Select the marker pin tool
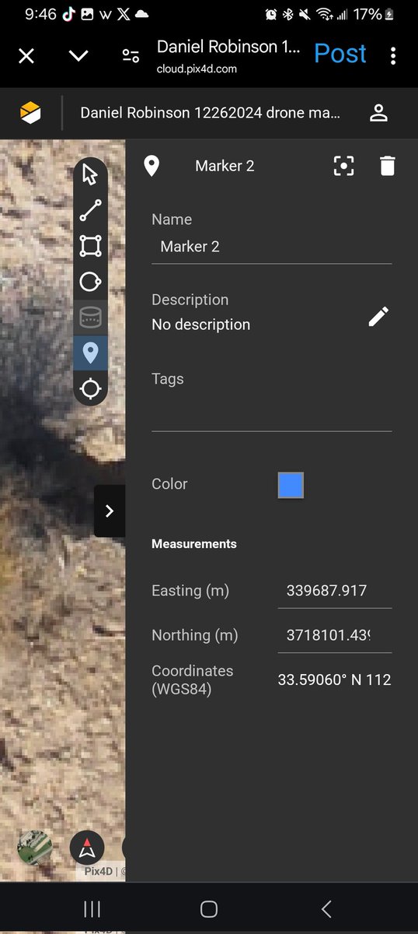This screenshot has height=934, width=418. click(x=90, y=353)
